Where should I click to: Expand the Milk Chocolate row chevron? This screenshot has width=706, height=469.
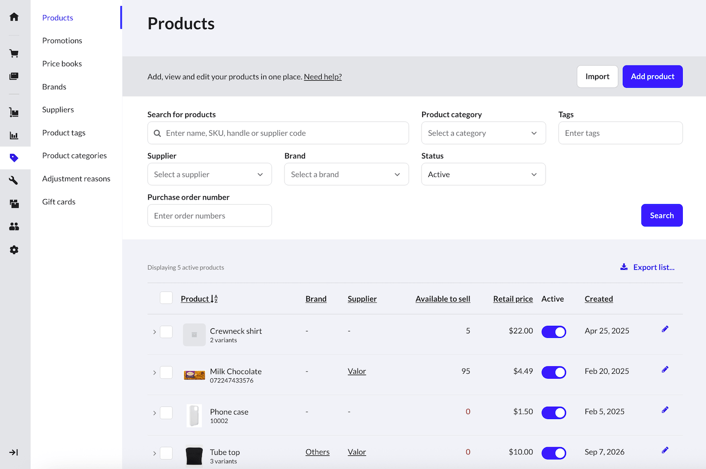[154, 372]
